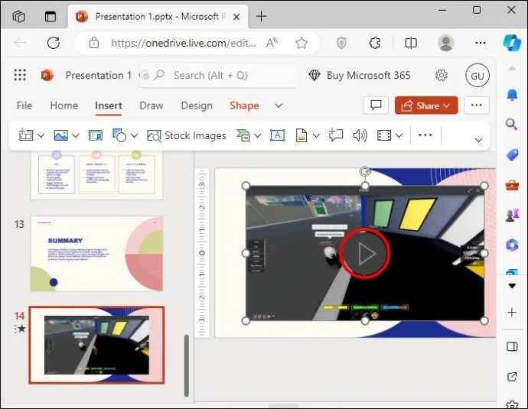Open the Edge Copilot sidebar icon
Image resolution: width=528 pixels, height=409 pixels.
(512, 42)
